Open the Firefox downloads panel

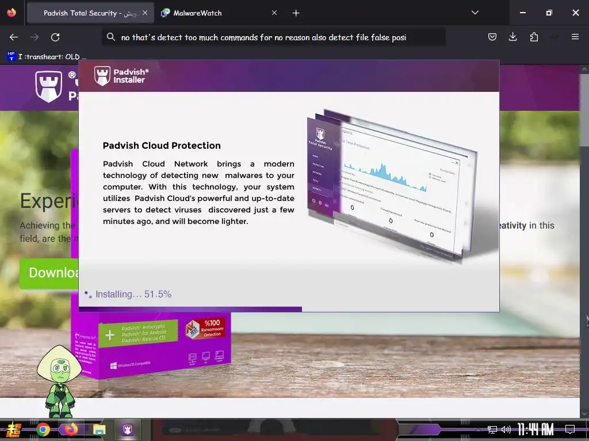[512, 37]
